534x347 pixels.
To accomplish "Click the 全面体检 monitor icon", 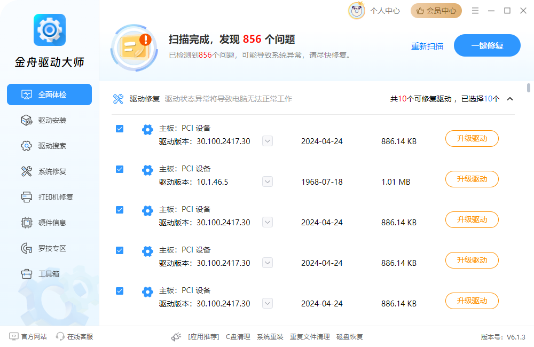I will (27, 94).
